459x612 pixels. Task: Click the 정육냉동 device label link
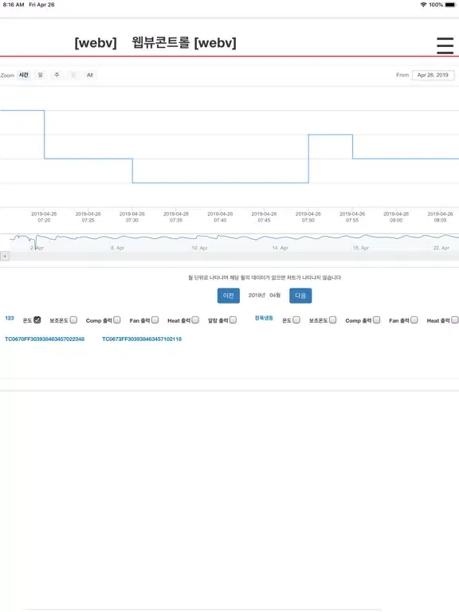(x=264, y=318)
